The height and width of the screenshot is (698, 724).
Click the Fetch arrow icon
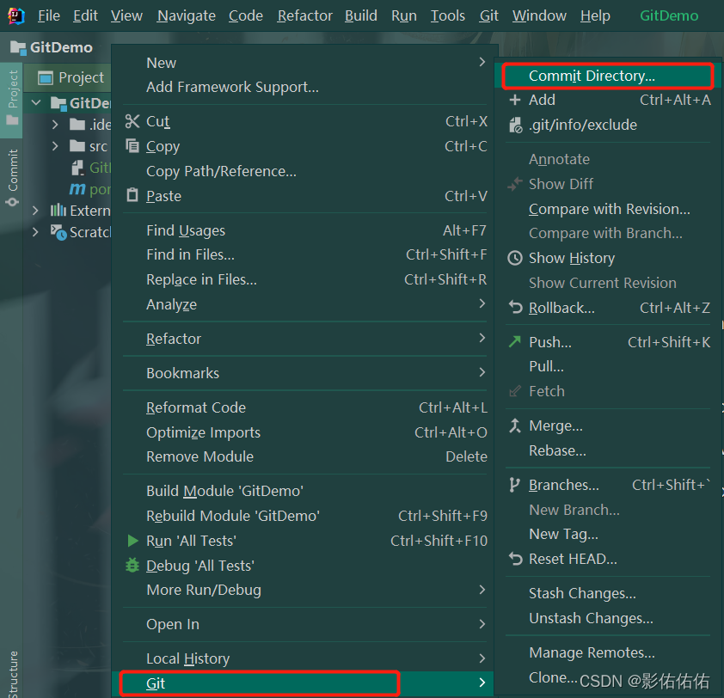coord(515,391)
